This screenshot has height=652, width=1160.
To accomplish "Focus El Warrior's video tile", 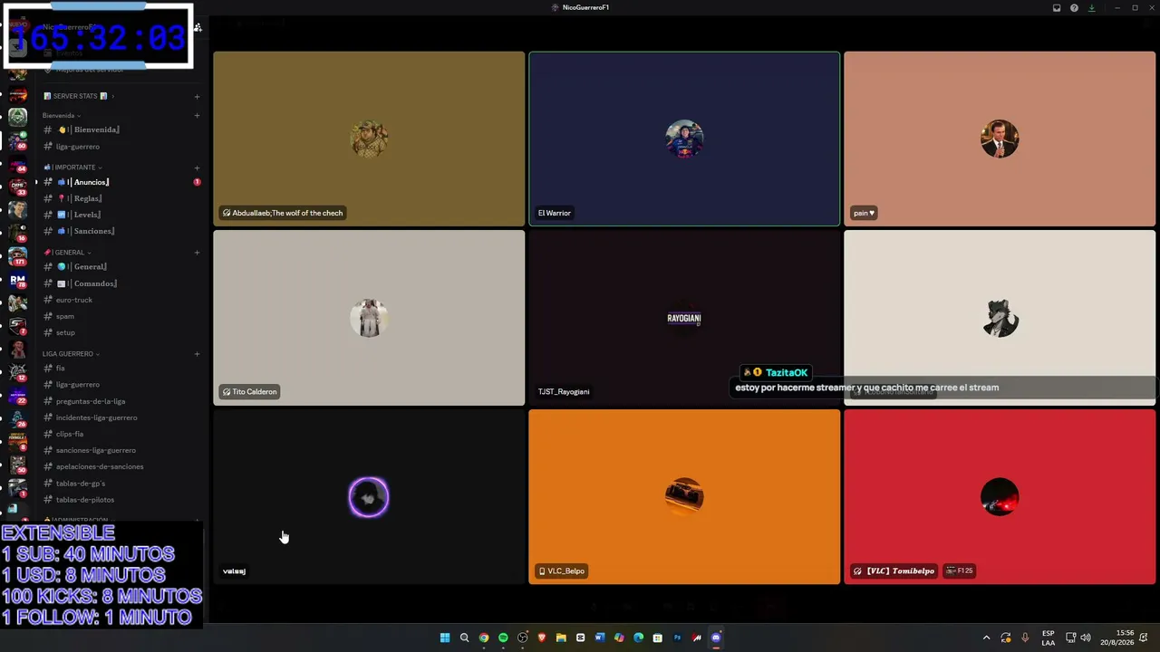I will [x=684, y=139].
